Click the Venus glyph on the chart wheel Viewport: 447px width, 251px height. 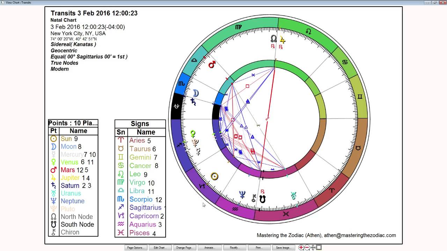pos(192,134)
